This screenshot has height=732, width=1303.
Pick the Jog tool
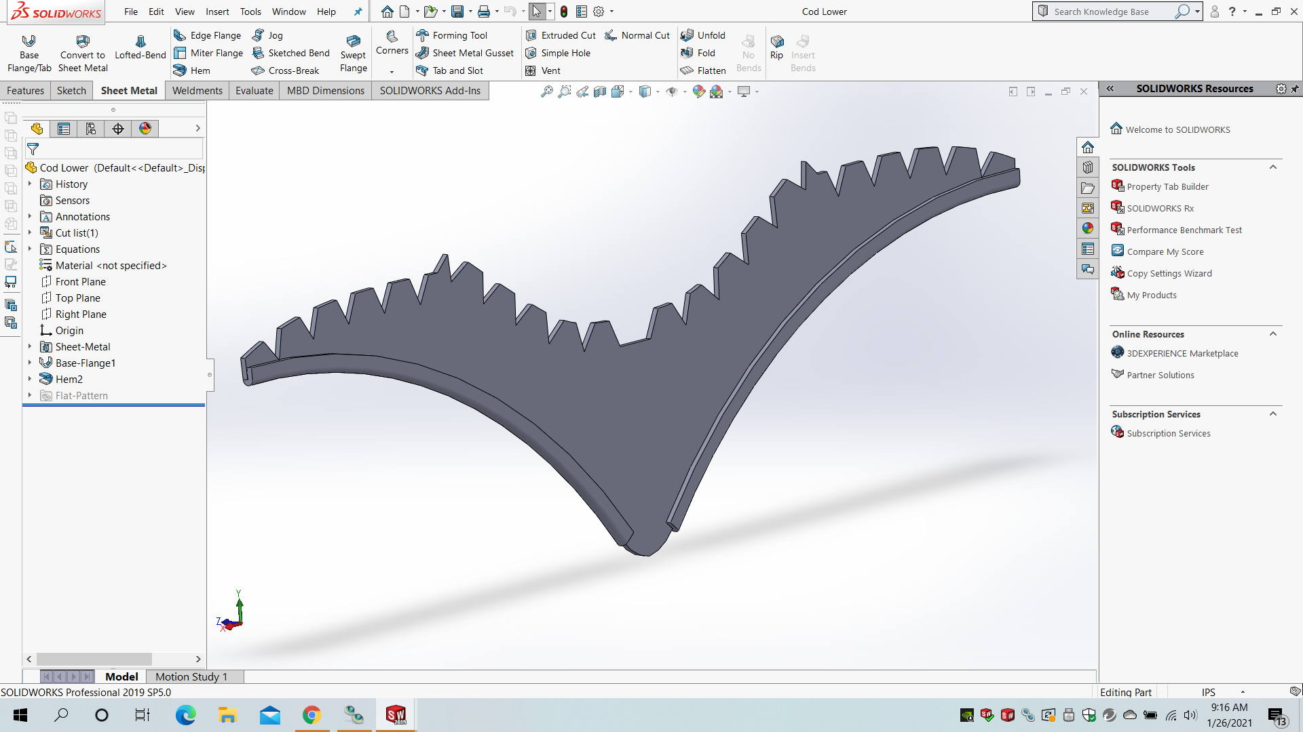click(267, 35)
